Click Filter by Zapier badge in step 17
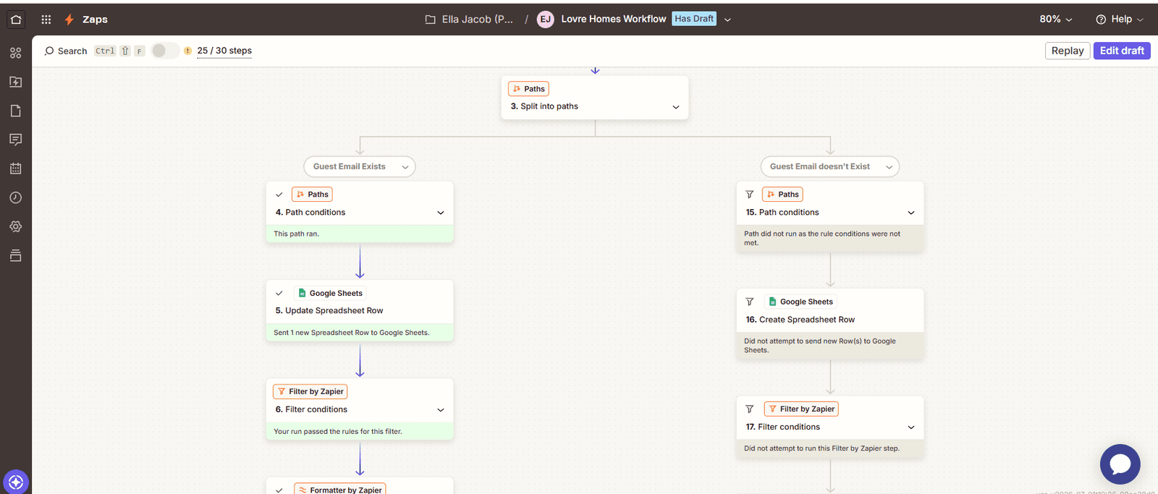Image resolution: width=1158 pixels, height=494 pixels. (x=801, y=409)
